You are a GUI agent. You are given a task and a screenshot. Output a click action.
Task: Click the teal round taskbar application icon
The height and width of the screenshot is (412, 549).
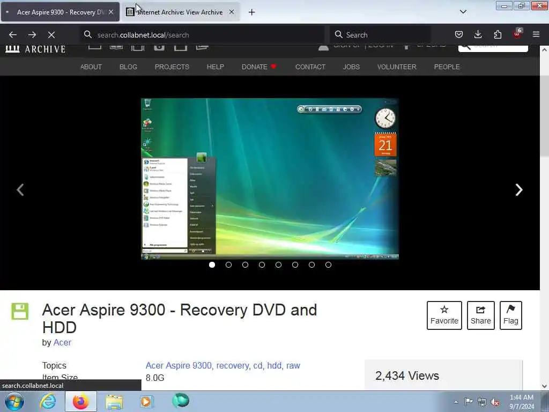click(181, 400)
